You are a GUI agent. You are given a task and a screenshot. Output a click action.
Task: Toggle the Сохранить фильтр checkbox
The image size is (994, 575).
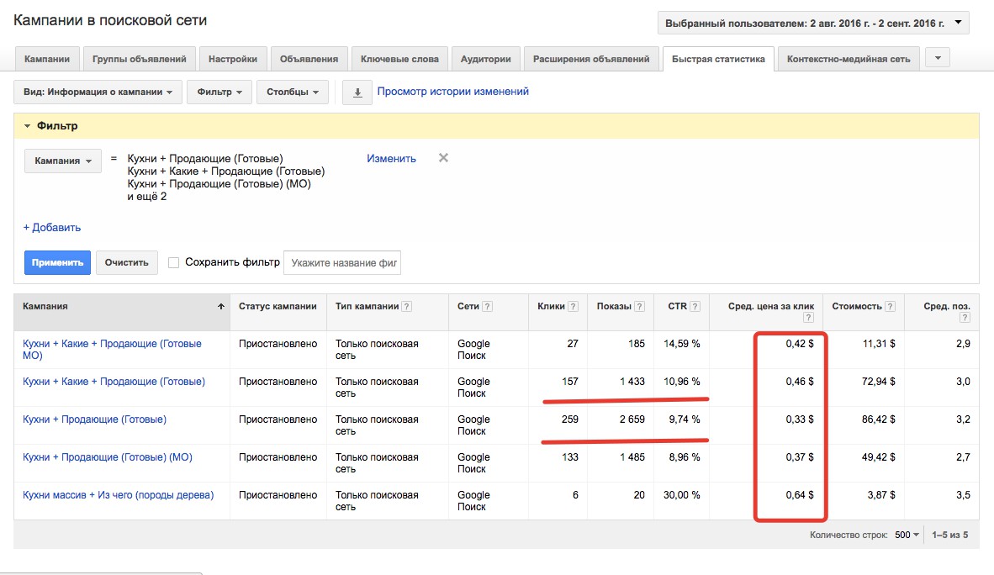click(x=174, y=262)
